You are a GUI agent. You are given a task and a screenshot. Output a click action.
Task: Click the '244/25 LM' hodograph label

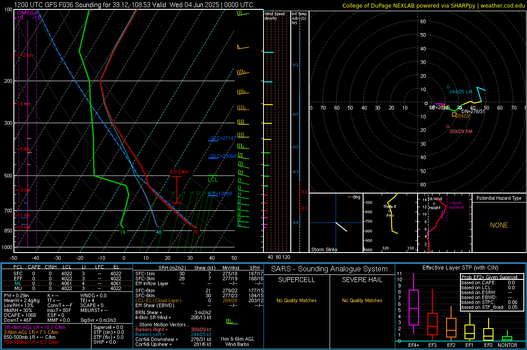tap(461, 92)
